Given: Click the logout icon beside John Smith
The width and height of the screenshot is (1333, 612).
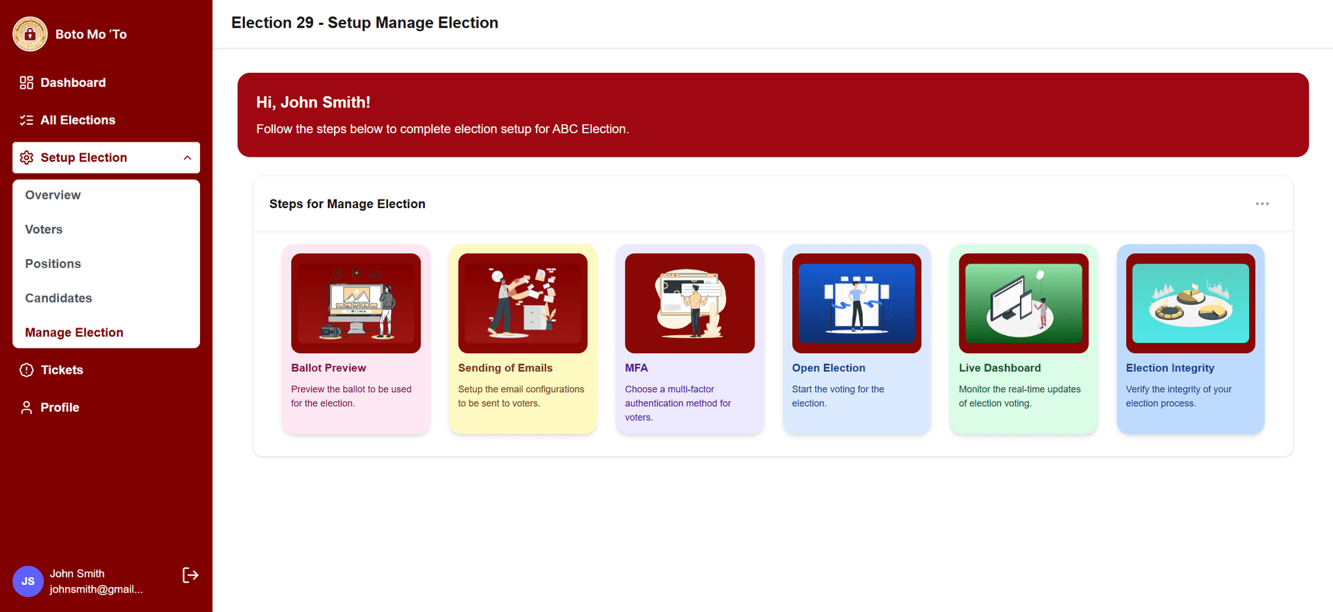Looking at the screenshot, I should click(190, 575).
